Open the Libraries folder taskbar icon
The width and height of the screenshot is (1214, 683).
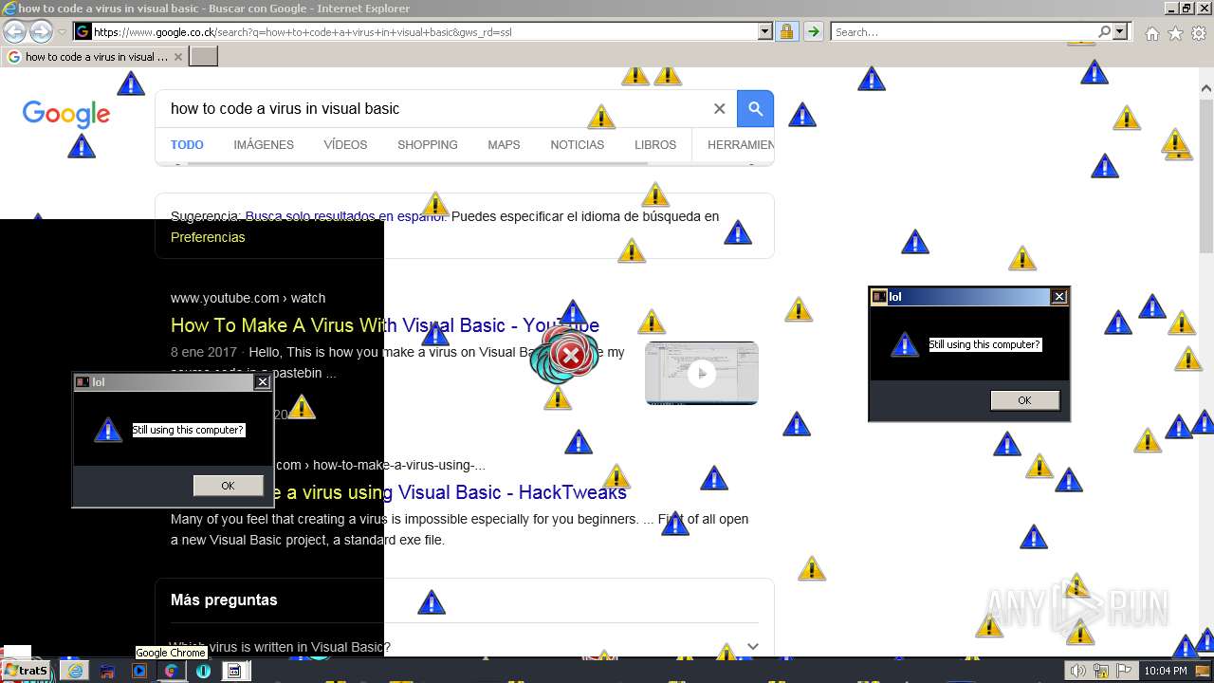(107, 671)
